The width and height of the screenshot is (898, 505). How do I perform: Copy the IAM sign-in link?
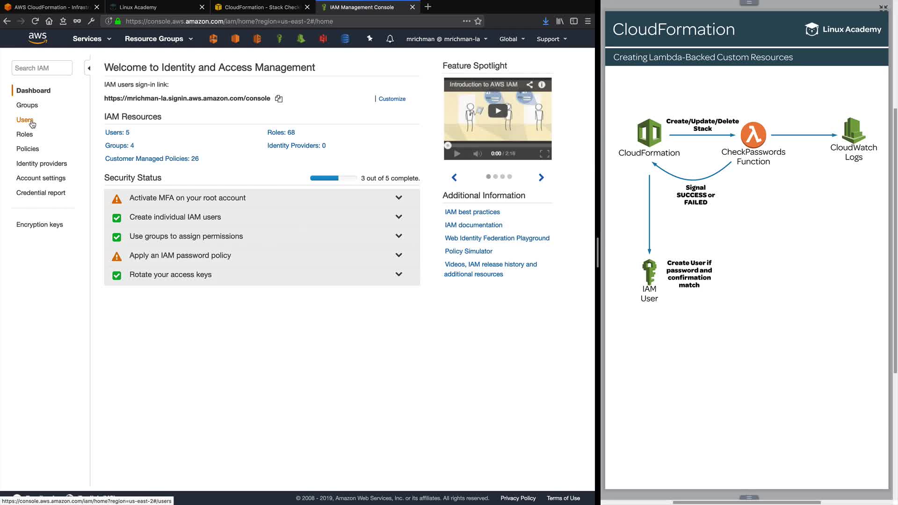279,99
